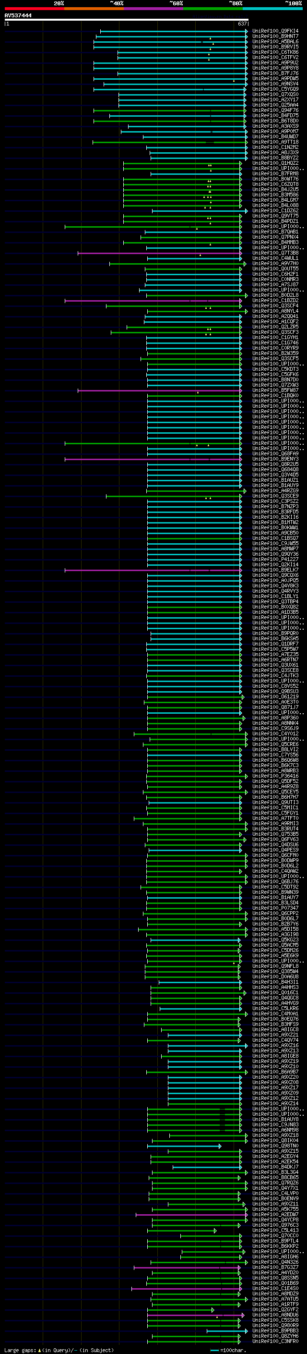This screenshot has width=307, height=1354.
Task: Click UniRef100_P07347 label
Action: pyautogui.click(x=275, y=908)
